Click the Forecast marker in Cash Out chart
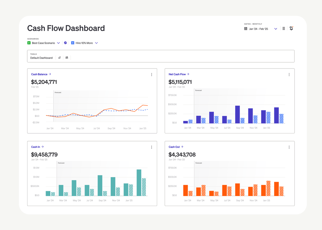This screenshot has width=322, height=230. coord(199,163)
